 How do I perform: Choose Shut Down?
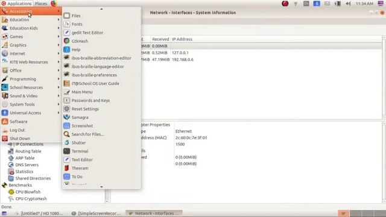(x=31, y=139)
